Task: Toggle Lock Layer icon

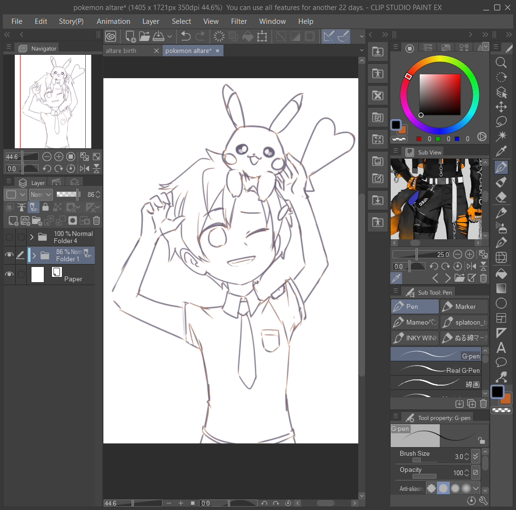Action: coord(45,207)
